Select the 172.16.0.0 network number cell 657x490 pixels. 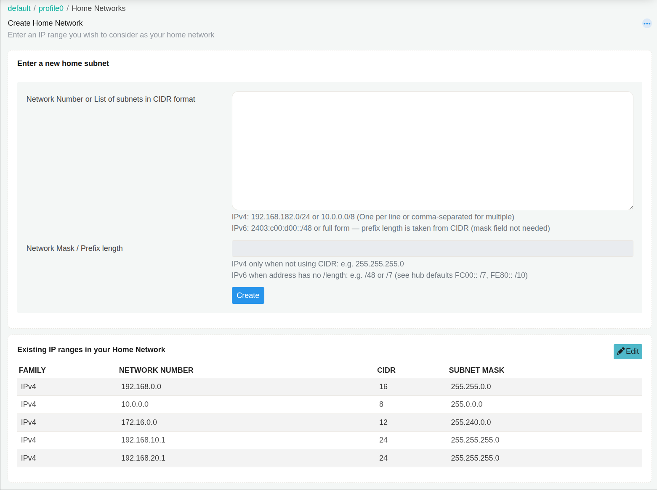click(139, 422)
